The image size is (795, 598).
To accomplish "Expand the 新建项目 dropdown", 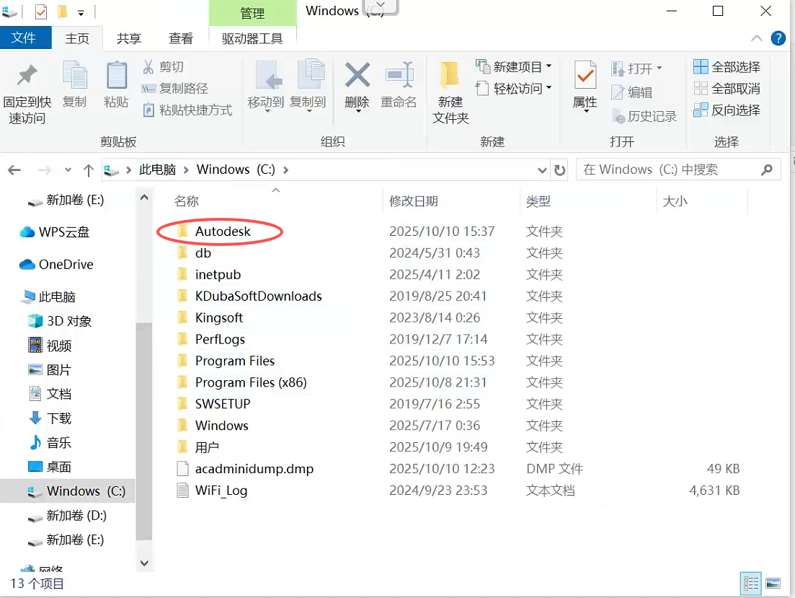I will point(548,66).
